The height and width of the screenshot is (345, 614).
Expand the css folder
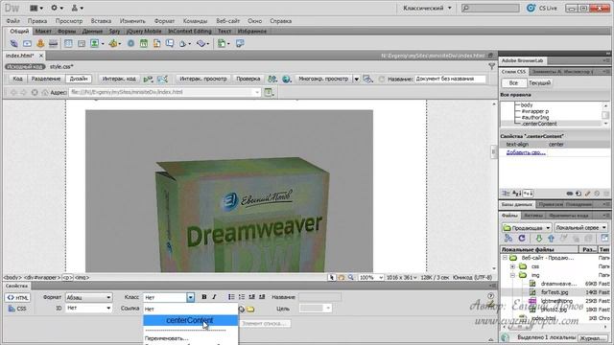[512, 266]
